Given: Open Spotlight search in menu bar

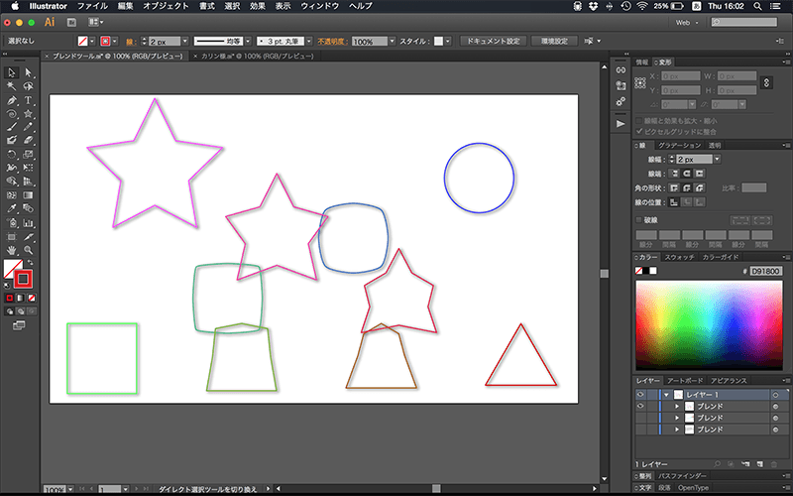Looking at the screenshot, I should (x=757, y=6).
